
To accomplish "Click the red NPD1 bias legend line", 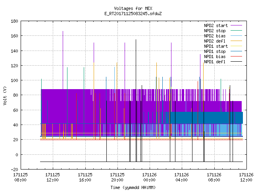I will [236, 57].
